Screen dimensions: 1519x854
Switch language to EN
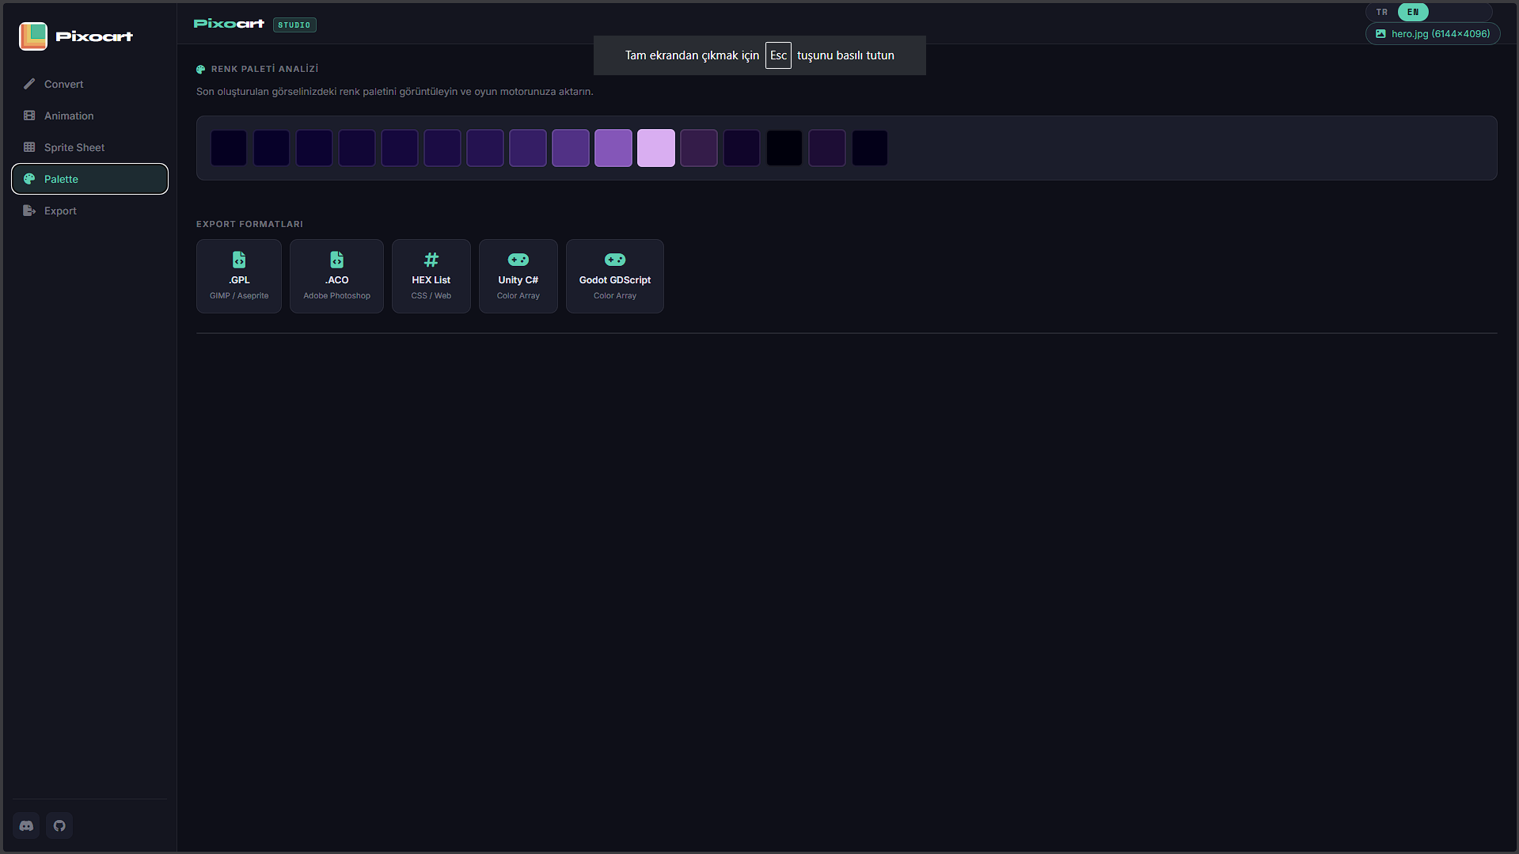[x=1413, y=12]
